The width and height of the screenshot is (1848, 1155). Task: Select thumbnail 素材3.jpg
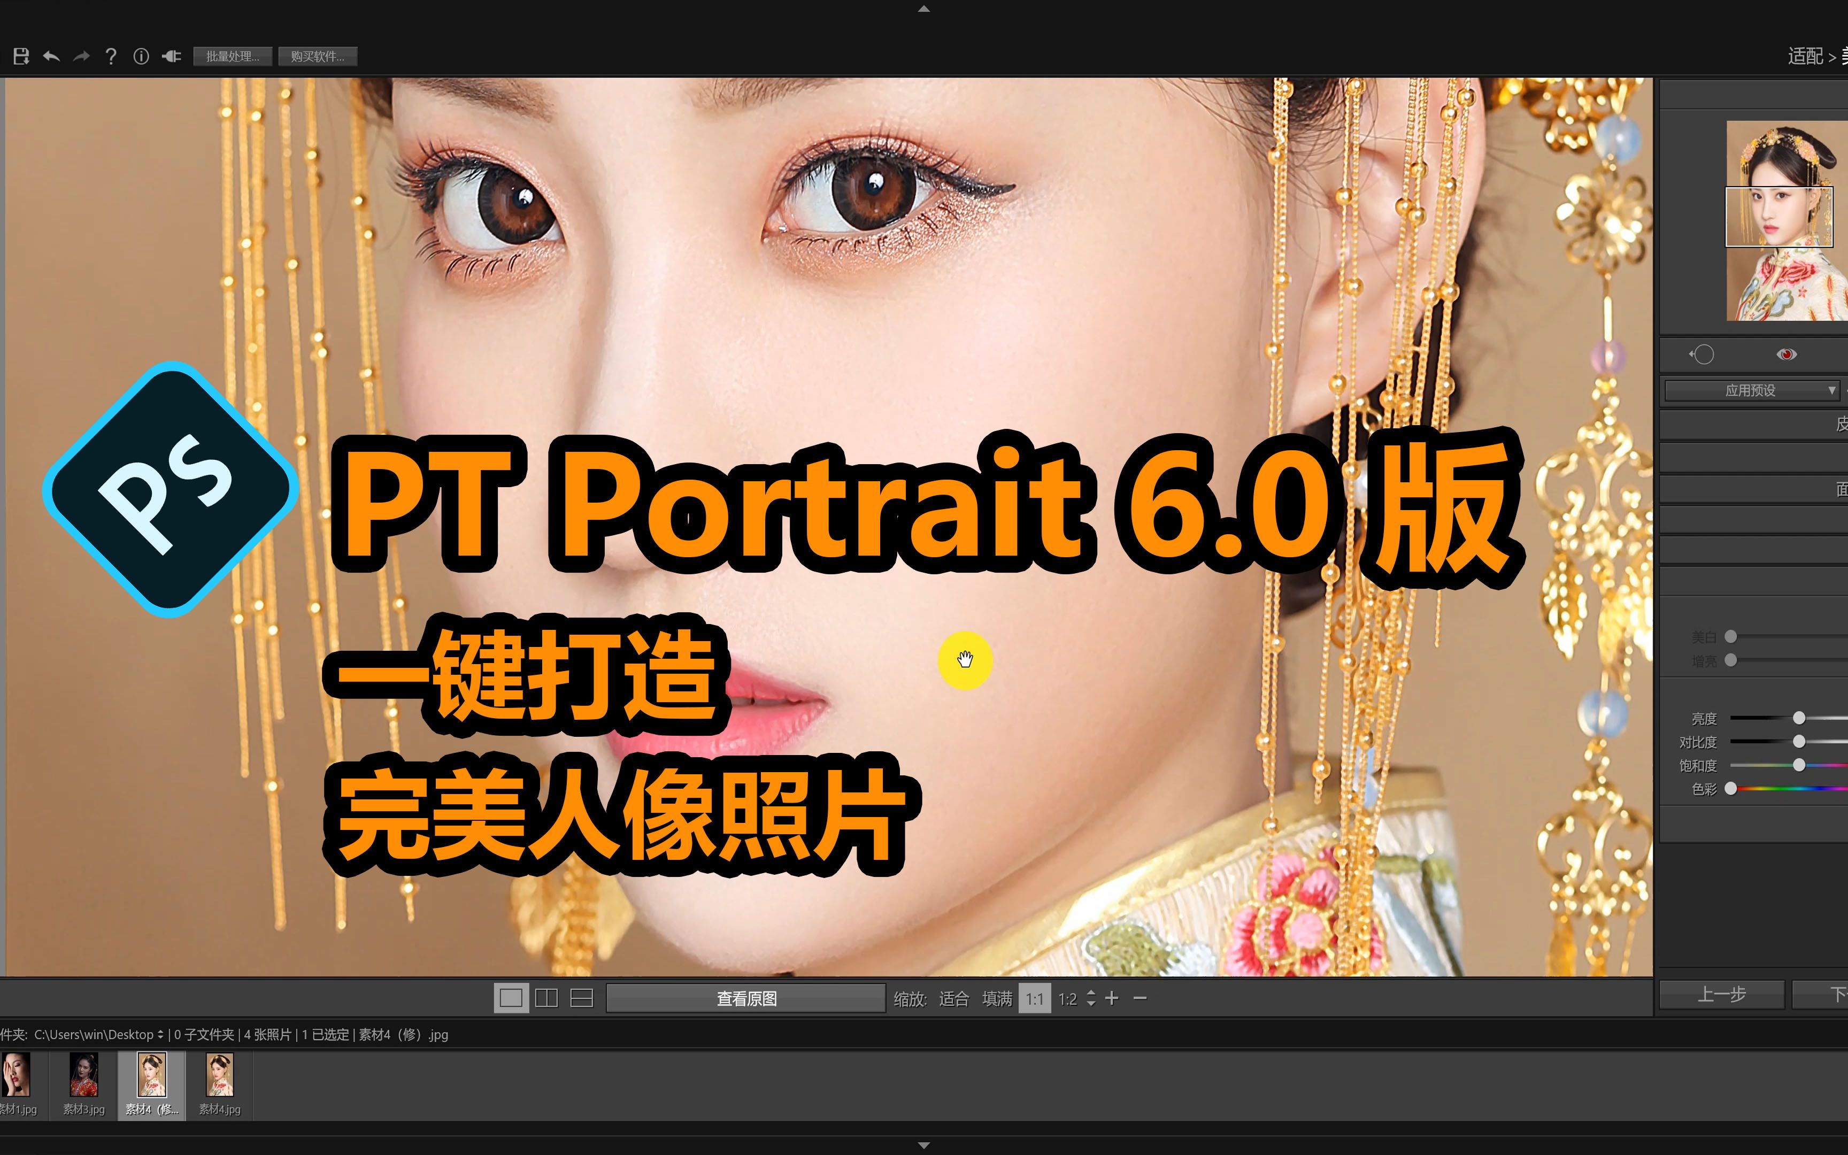pyautogui.click(x=84, y=1085)
